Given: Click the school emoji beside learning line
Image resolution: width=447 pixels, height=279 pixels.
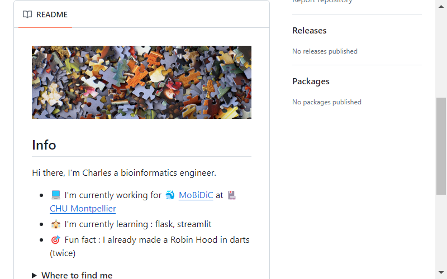Looking at the screenshot, I should tap(55, 224).
